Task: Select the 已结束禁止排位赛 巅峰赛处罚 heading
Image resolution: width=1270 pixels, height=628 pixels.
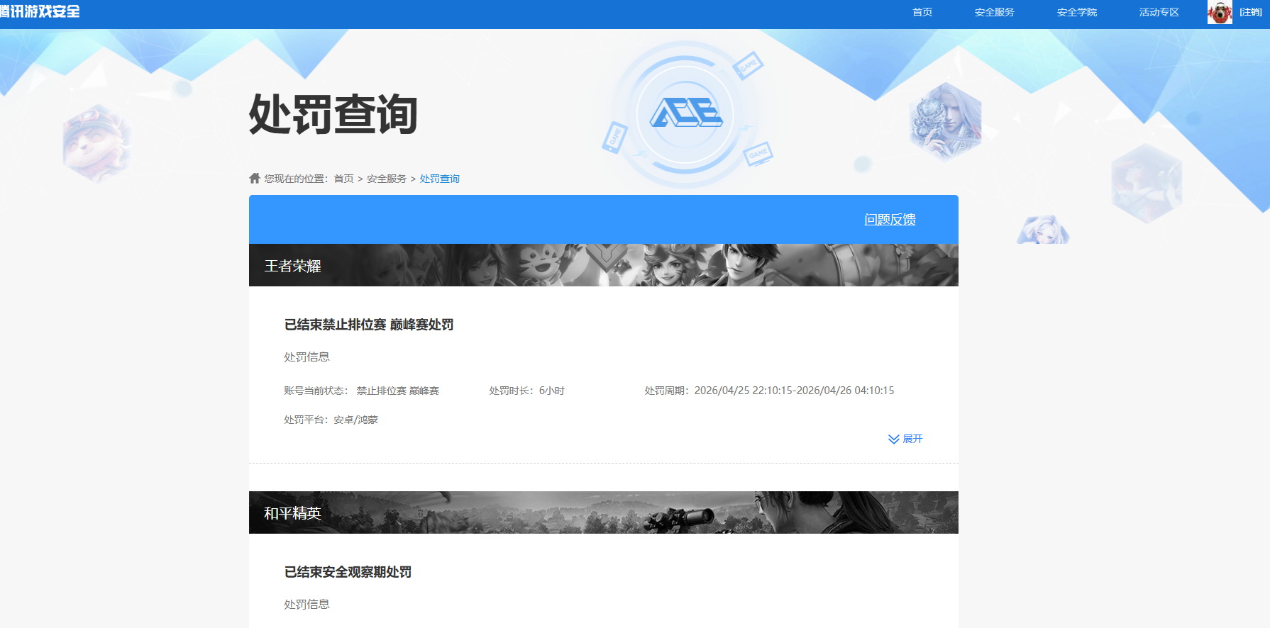Action: click(x=369, y=325)
